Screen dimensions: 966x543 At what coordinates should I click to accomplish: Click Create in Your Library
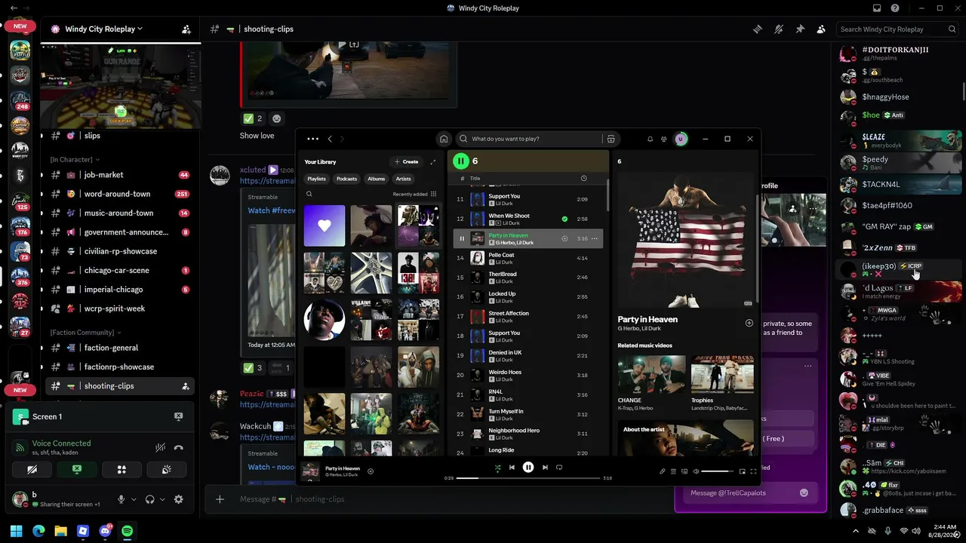(407, 161)
